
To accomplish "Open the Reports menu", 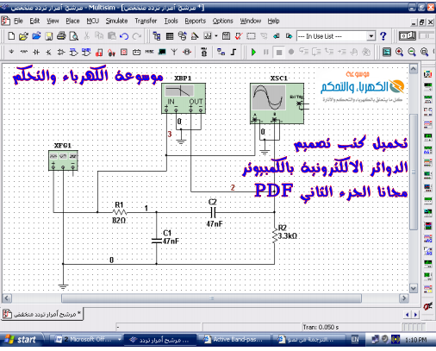I will pos(196,21).
